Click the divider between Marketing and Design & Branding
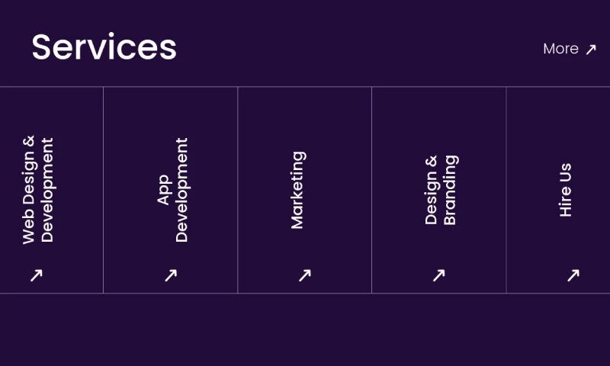Viewport: 610px width, 366px height. coord(371,190)
